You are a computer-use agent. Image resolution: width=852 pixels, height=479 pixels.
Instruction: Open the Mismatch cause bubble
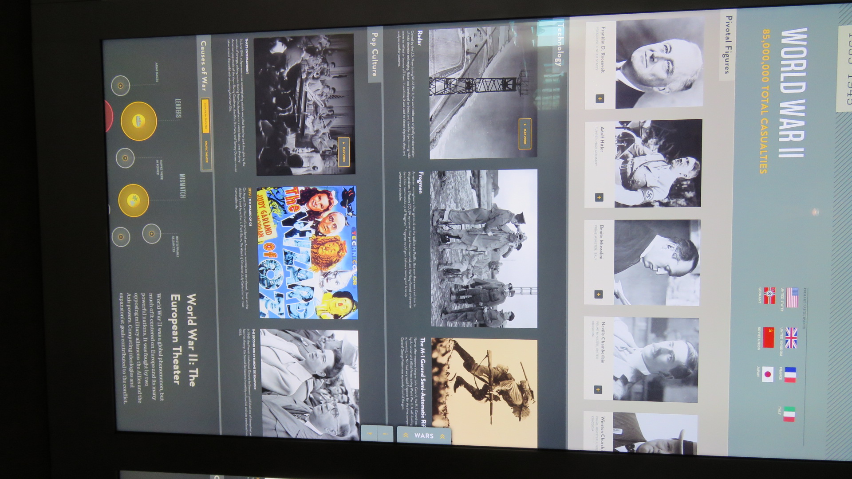point(134,200)
